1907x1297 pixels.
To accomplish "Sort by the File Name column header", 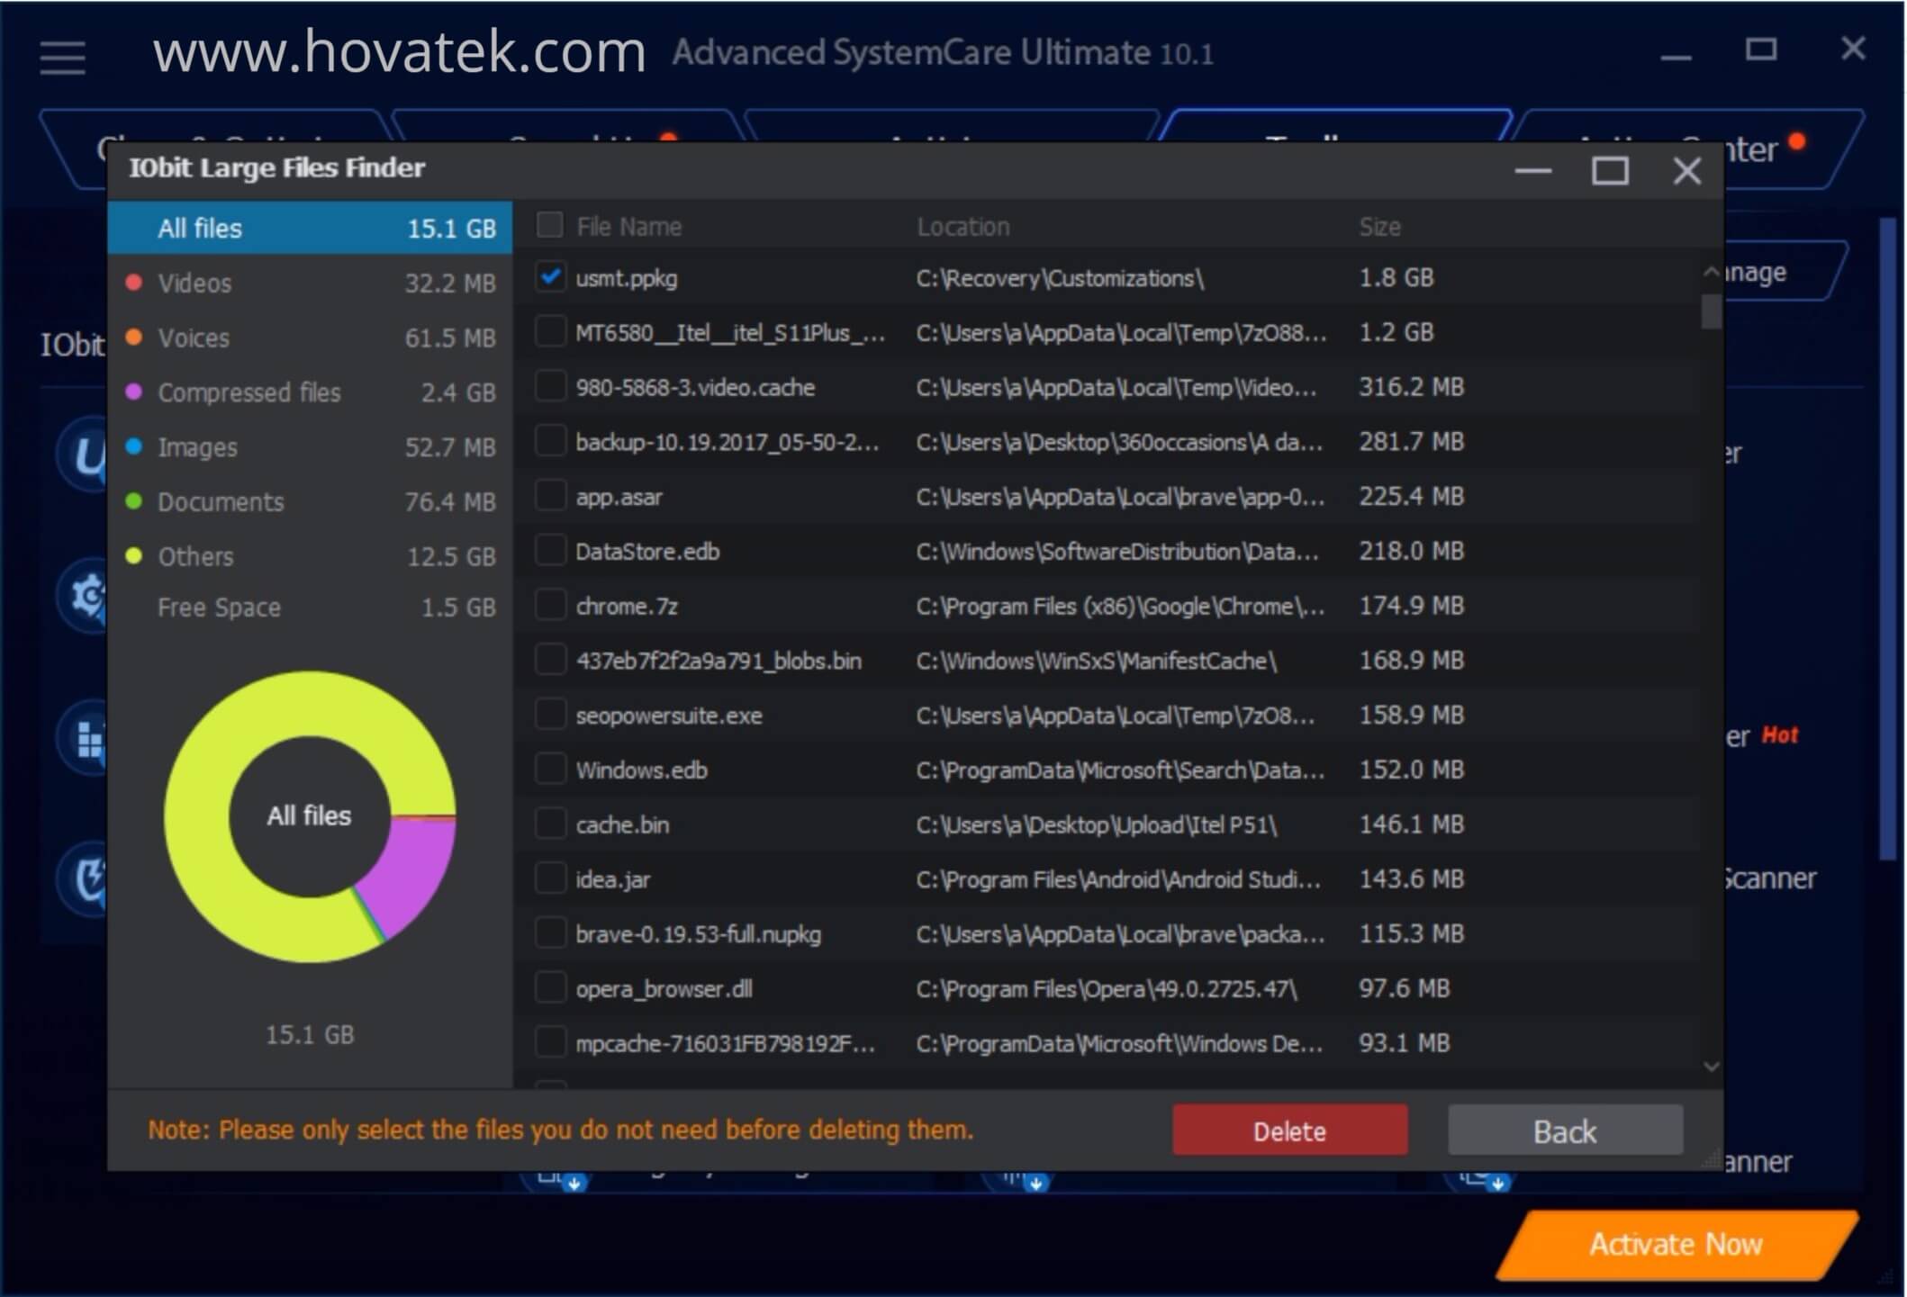I will tap(628, 226).
